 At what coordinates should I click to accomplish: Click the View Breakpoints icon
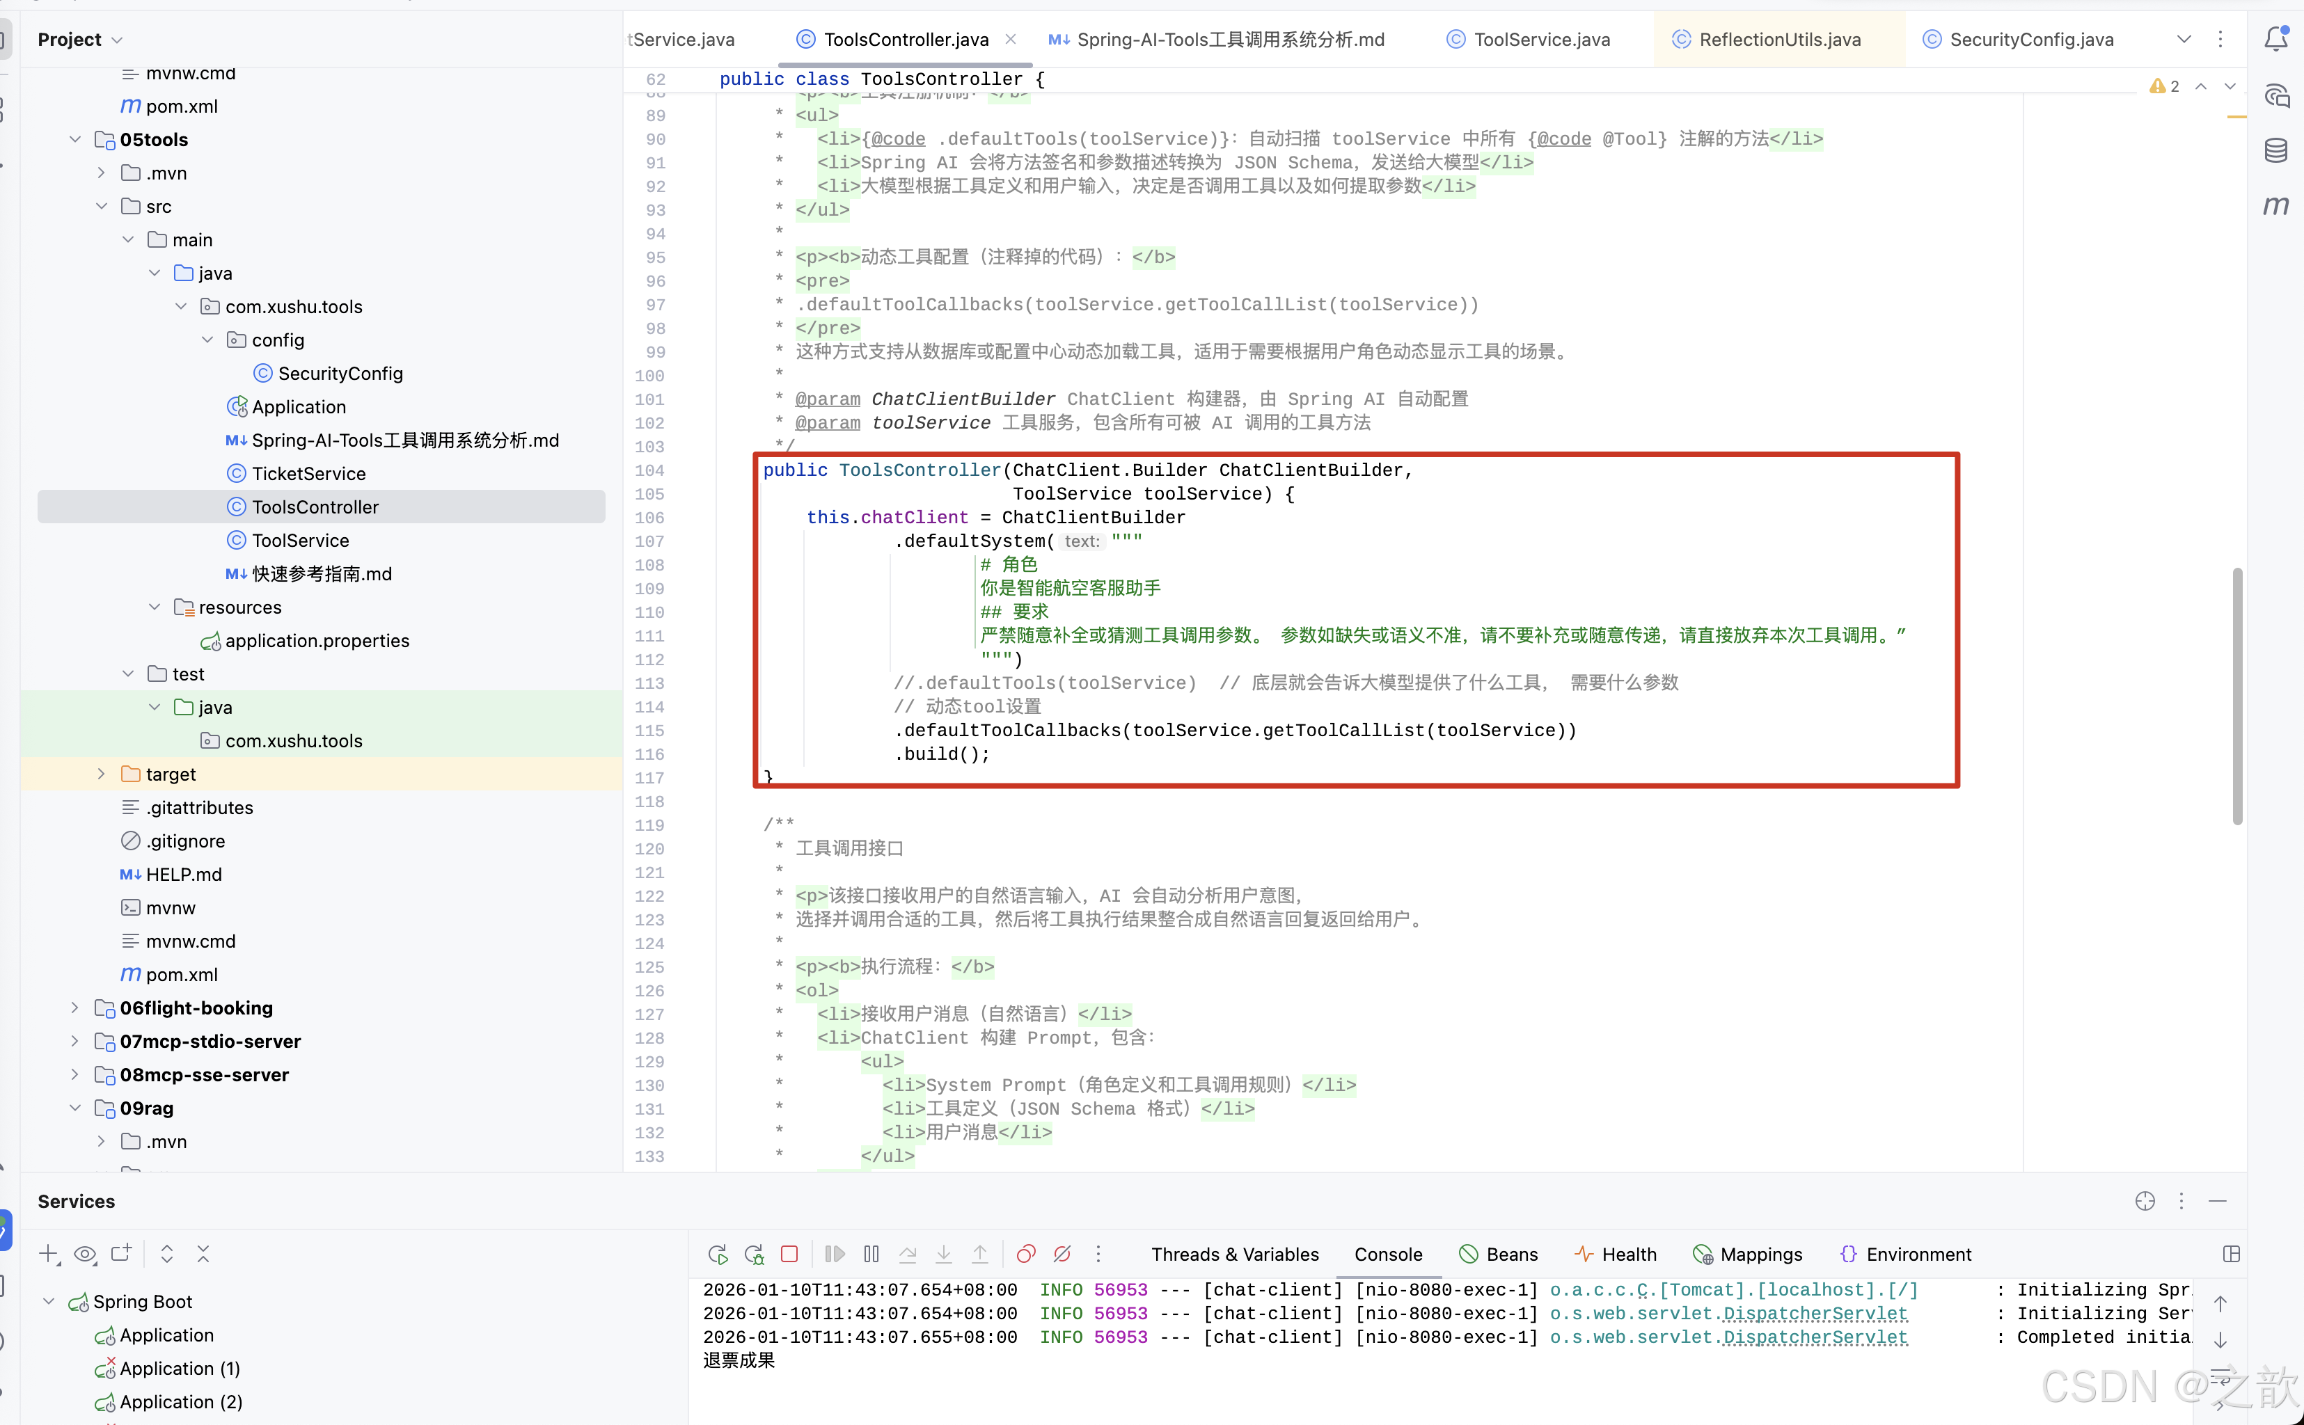(1026, 1255)
